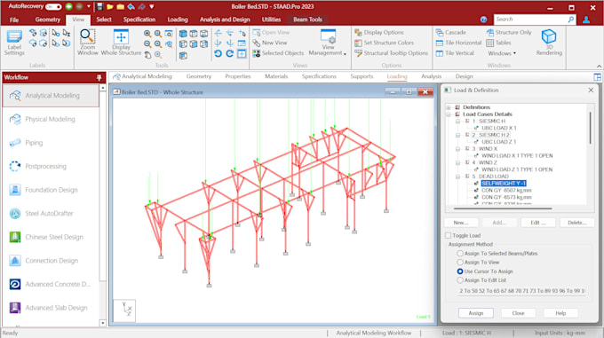604x338 pixels.
Task: Click the New... button in Load dialog
Action: 461,223
